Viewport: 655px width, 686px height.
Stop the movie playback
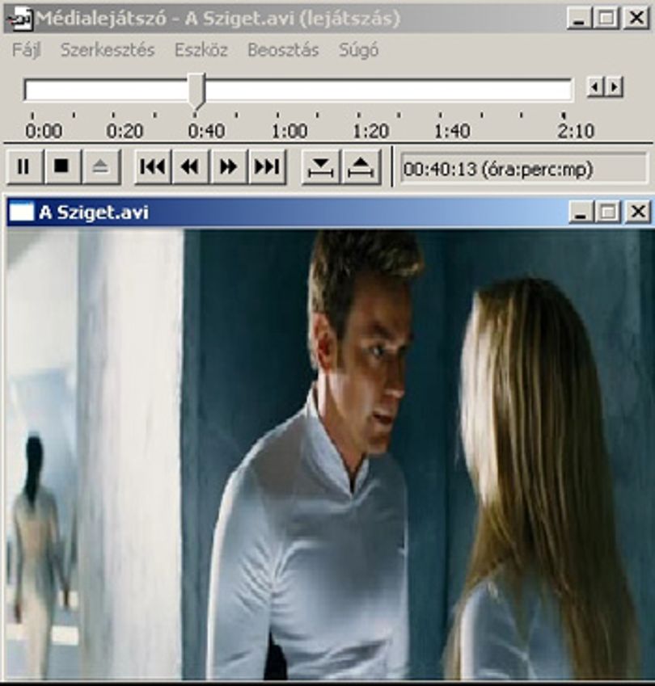pos(62,166)
